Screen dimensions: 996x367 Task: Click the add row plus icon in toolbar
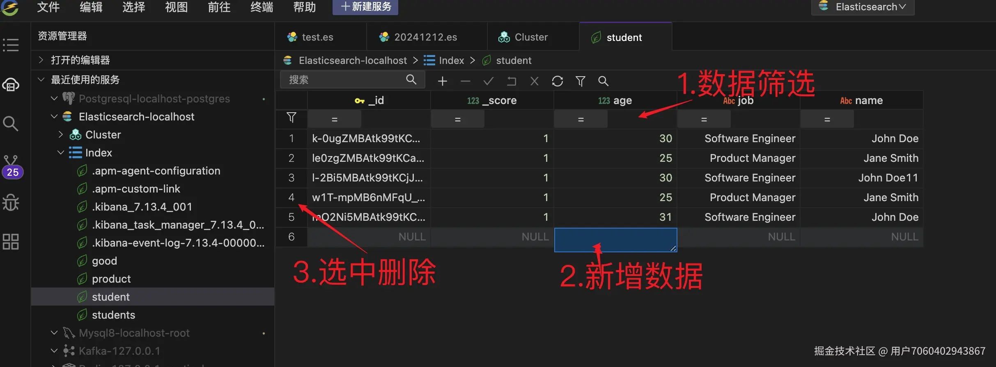click(x=442, y=81)
